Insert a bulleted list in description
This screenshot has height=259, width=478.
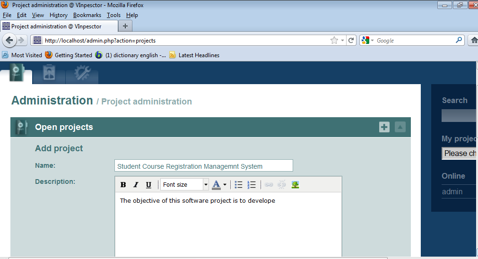[238, 185]
